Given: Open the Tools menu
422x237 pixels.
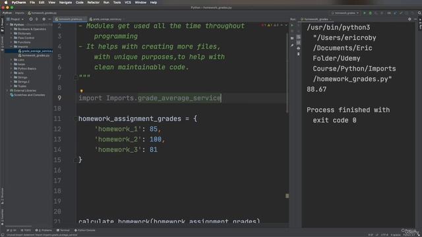Looking at the screenshot, I should click(117, 3).
